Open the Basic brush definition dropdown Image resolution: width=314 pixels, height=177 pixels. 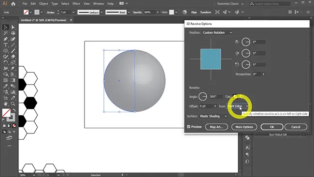128,12
